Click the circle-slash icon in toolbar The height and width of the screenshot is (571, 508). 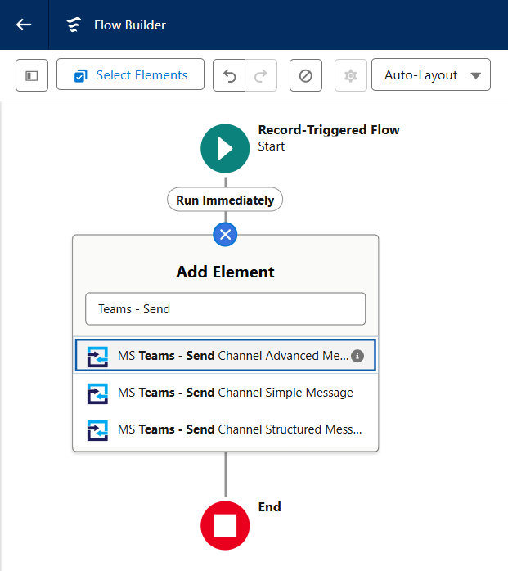pyautogui.click(x=306, y=75)
